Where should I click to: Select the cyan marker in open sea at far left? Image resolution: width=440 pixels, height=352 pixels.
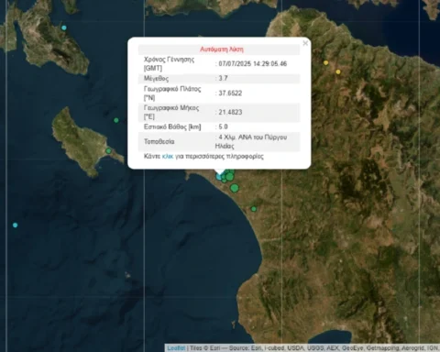15,225
